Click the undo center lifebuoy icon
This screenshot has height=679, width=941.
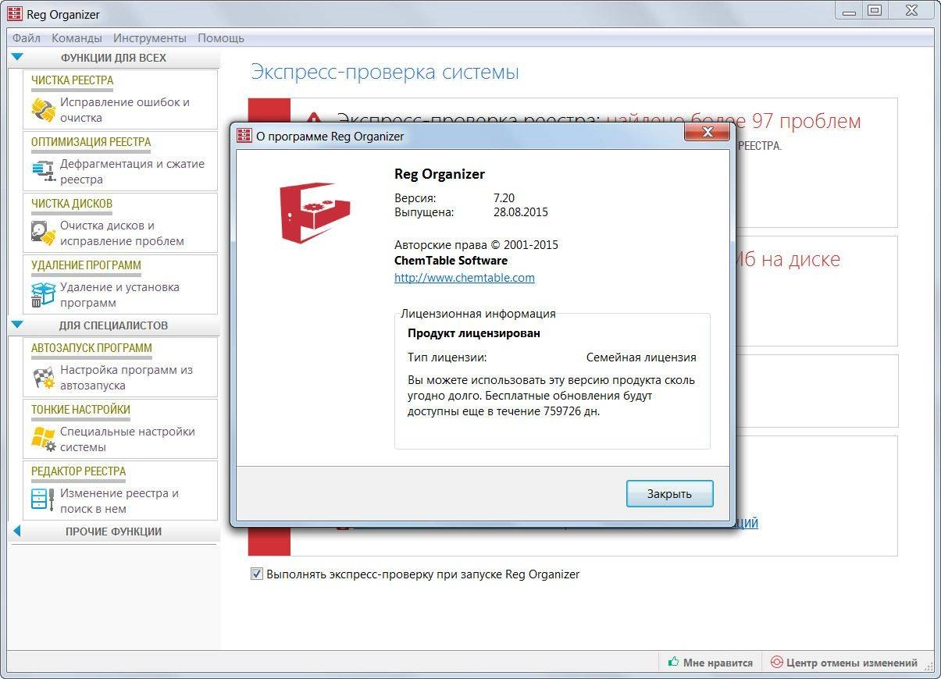[x=776, y=663]
